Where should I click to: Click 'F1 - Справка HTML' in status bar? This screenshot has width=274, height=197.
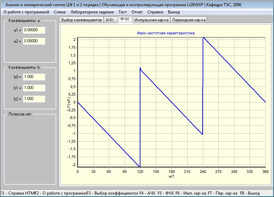[18, 193]
